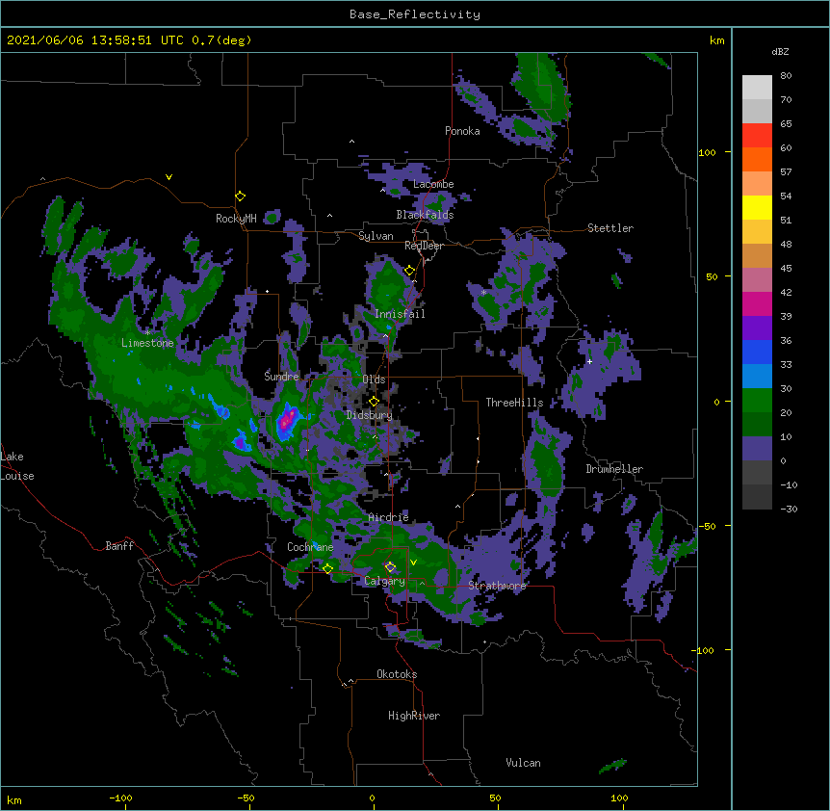Click the -100 km mark on bottom axis
Image resolution: width=830 pixels, height=811 pixels.
pyautogui.click(x=120, y=798)
